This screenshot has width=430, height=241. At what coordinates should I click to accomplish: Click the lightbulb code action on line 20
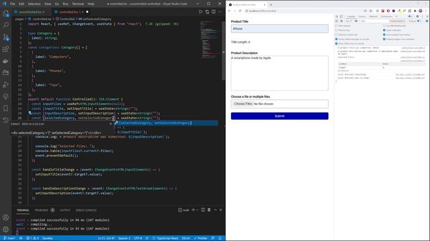(30, 112)
